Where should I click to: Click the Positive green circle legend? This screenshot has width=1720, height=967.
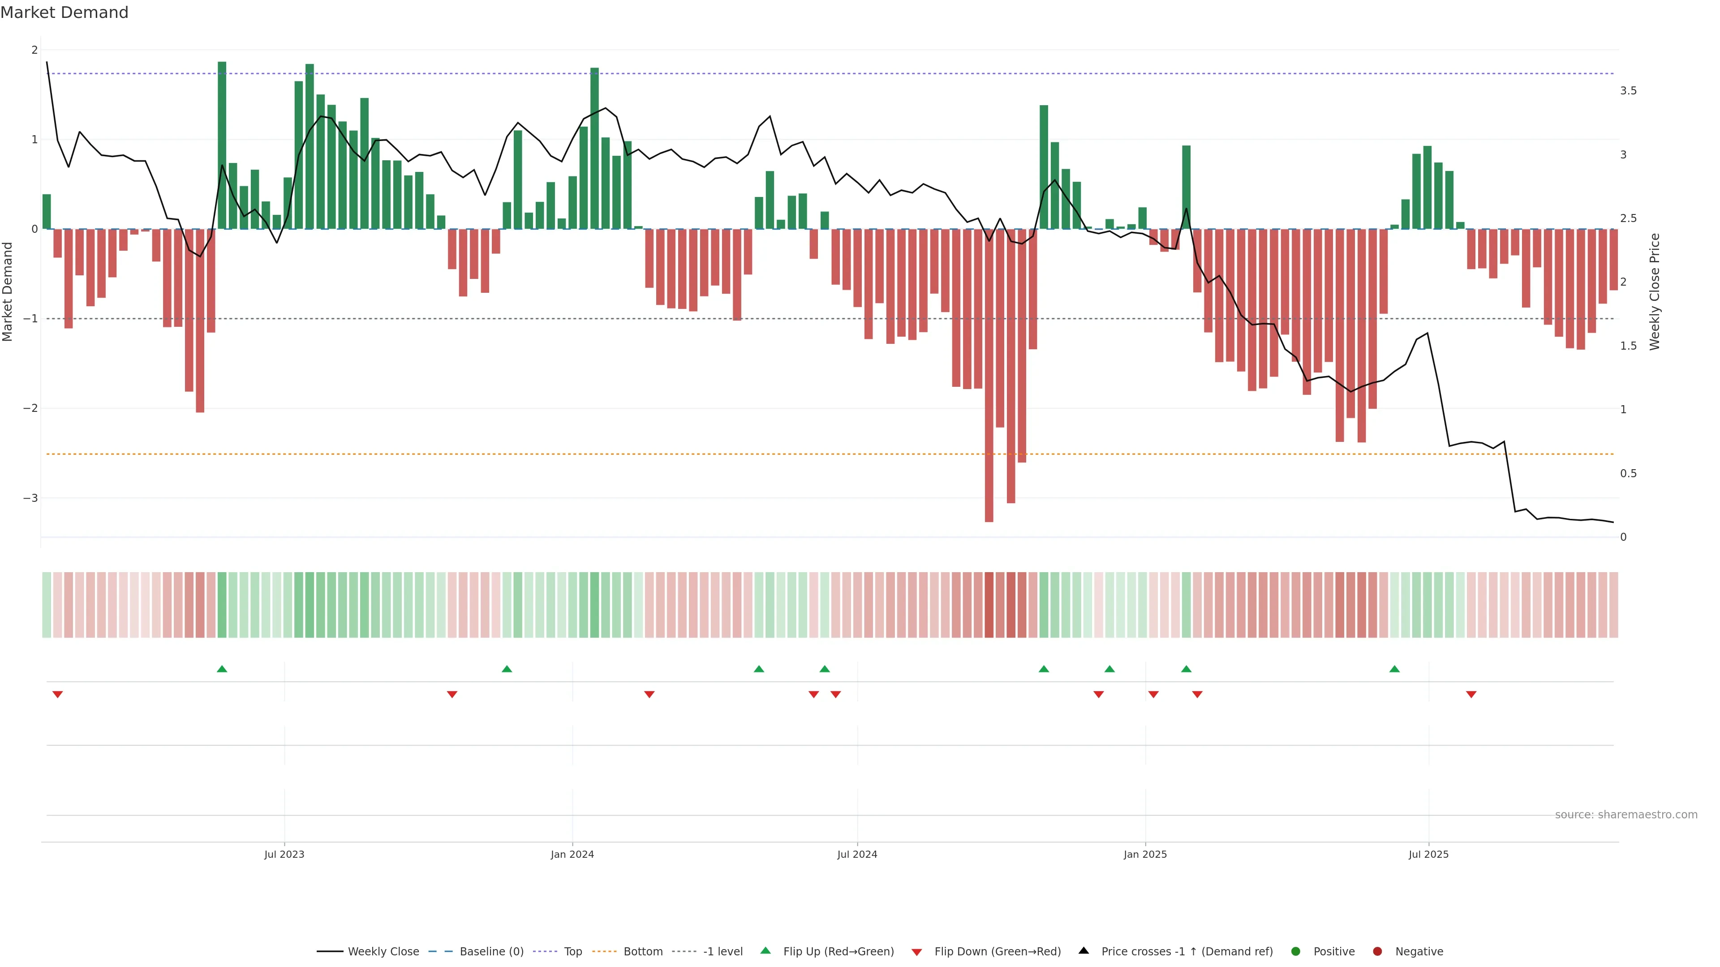1296,951
